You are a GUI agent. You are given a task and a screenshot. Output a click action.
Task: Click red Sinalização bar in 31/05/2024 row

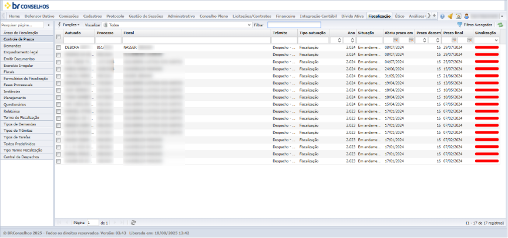(x=487, y=76)
